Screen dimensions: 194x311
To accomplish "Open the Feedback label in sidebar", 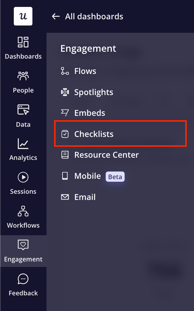I will pos(23,293).
